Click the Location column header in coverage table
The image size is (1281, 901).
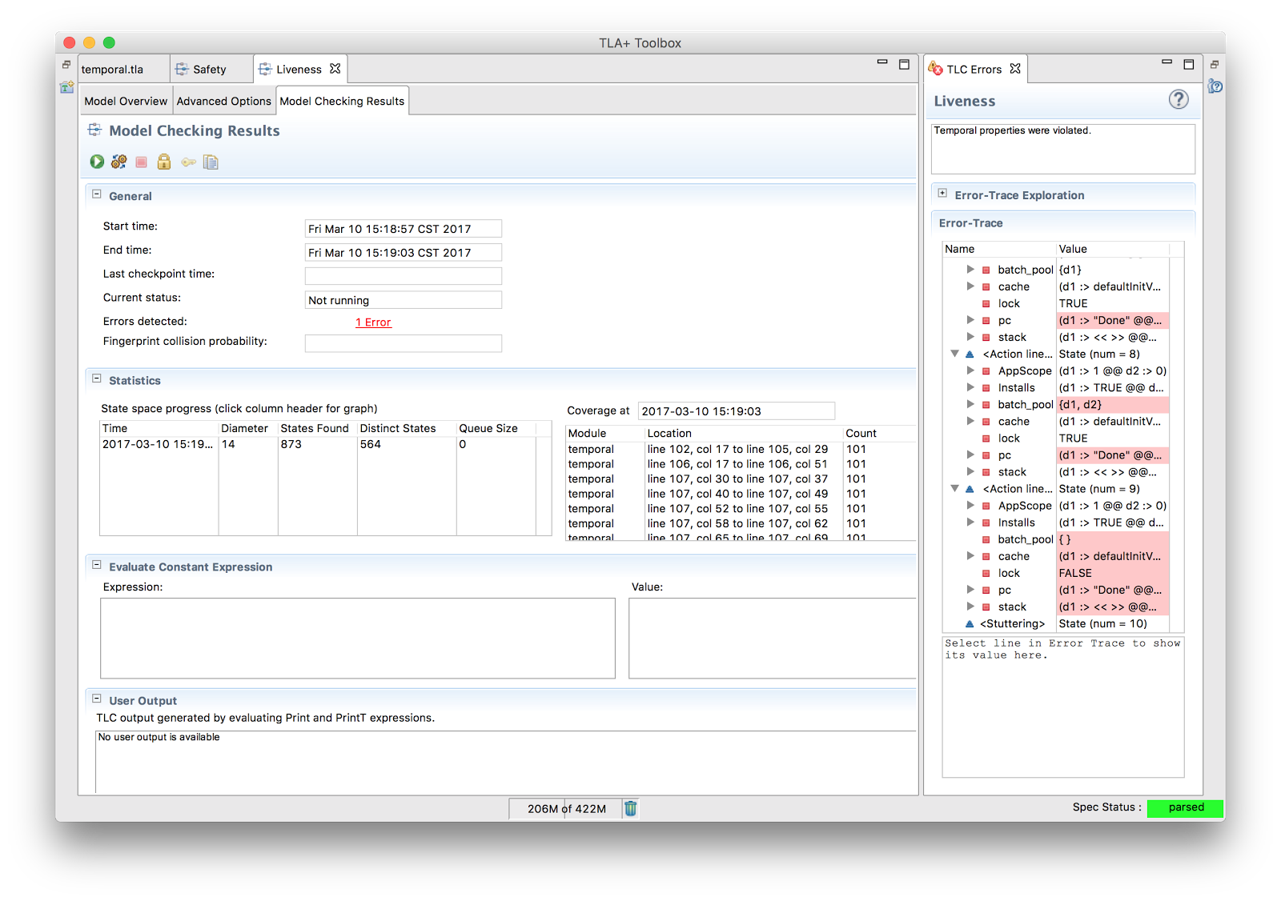click(x=744, y=434)
